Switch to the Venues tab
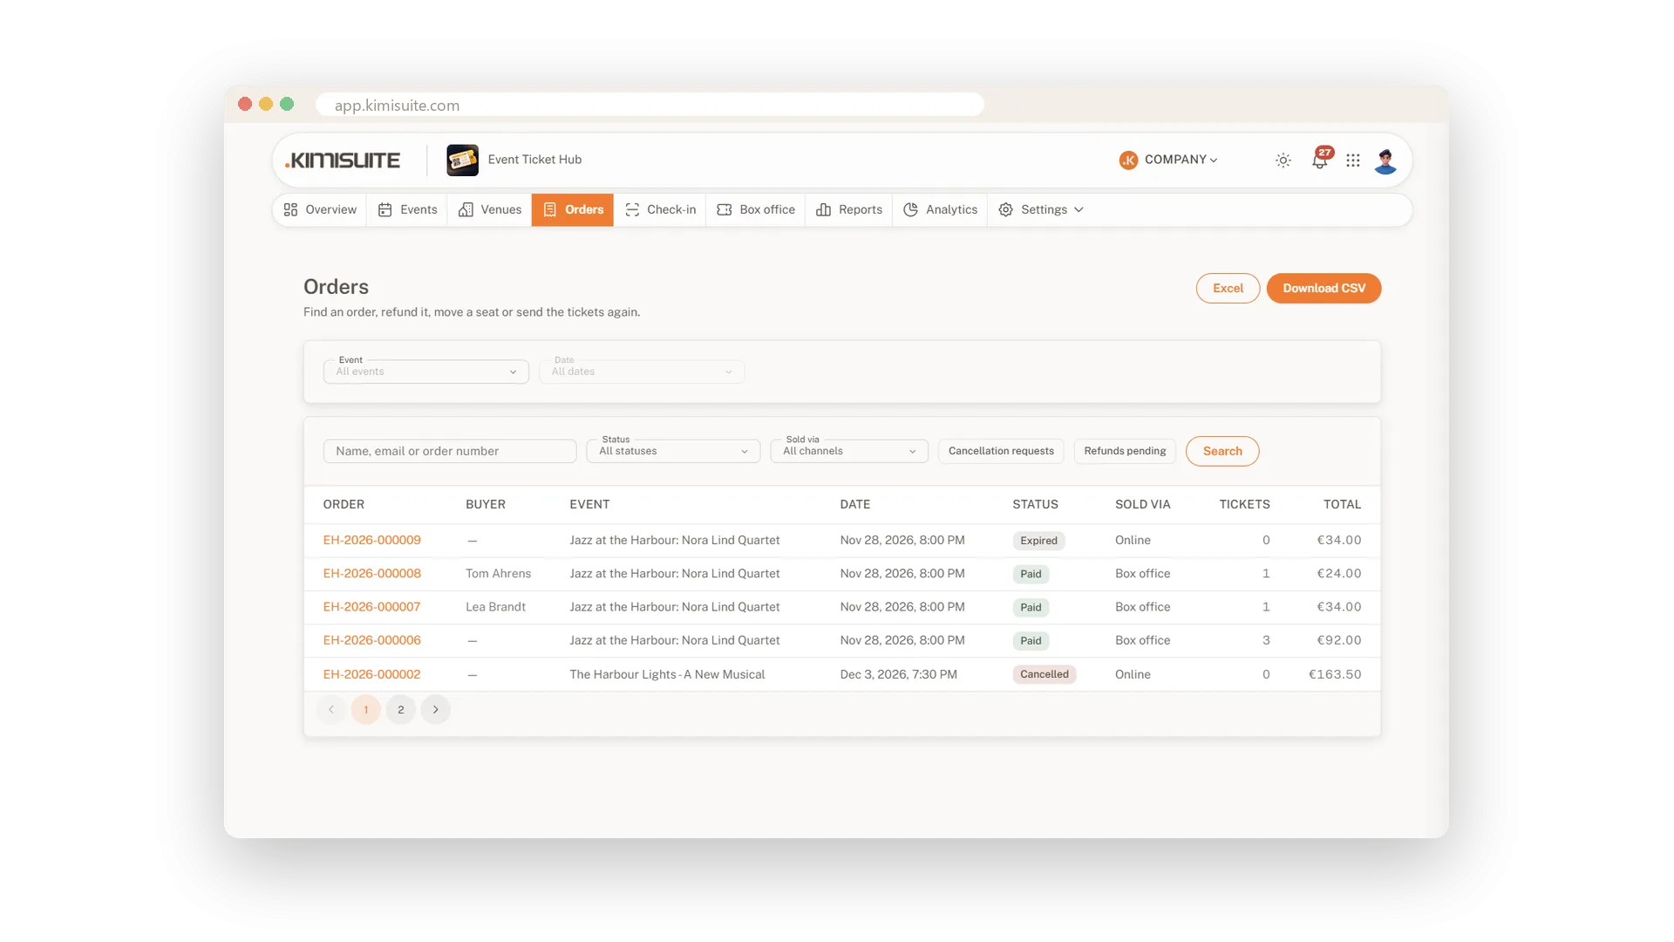1674x942 pixels. (x=490, y=210)
